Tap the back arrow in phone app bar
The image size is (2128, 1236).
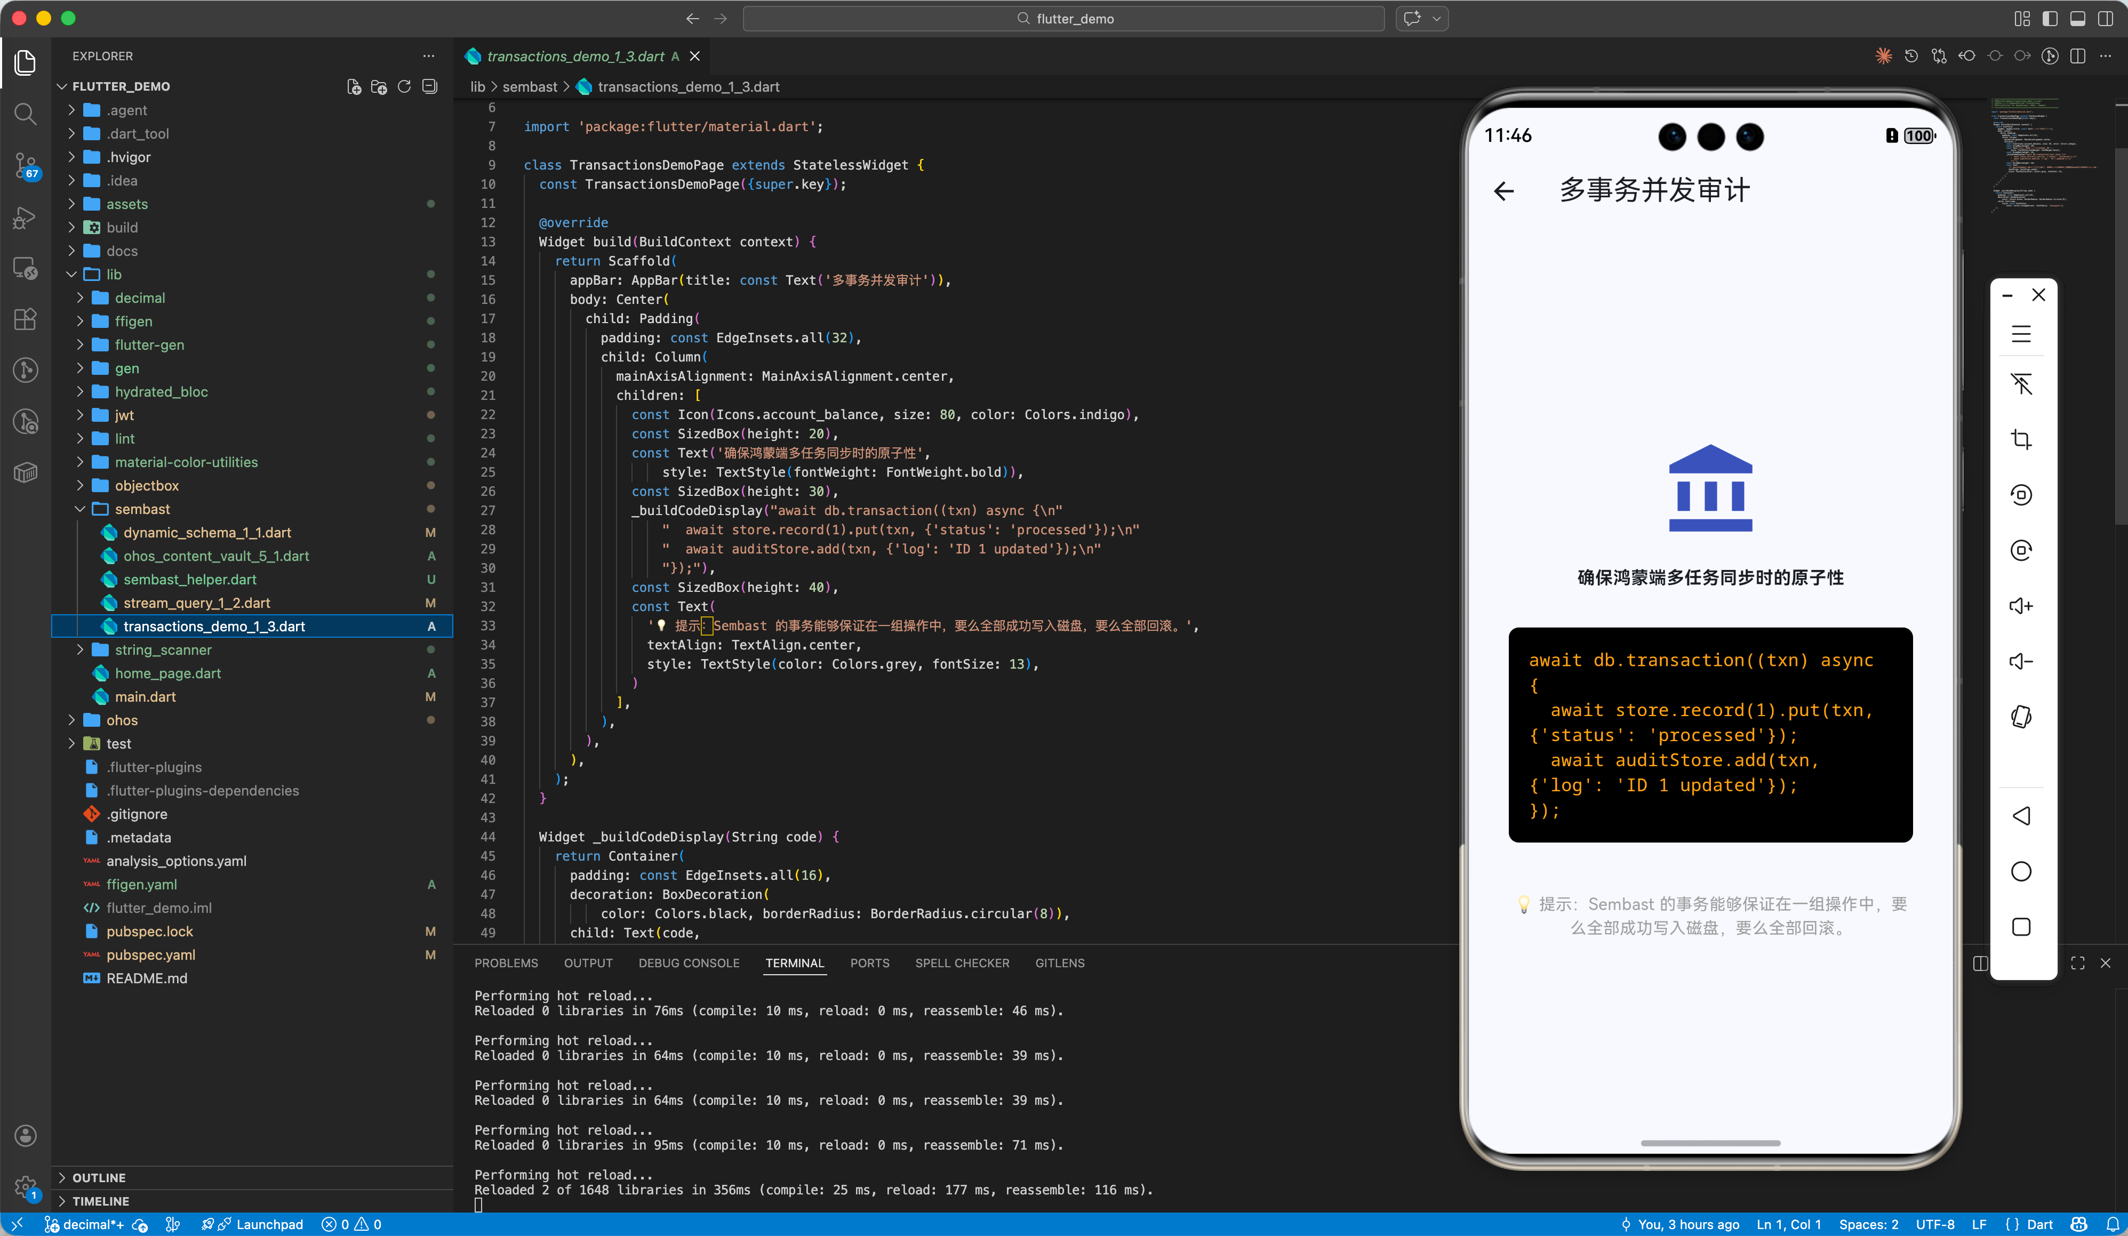tap(1504, 191)
